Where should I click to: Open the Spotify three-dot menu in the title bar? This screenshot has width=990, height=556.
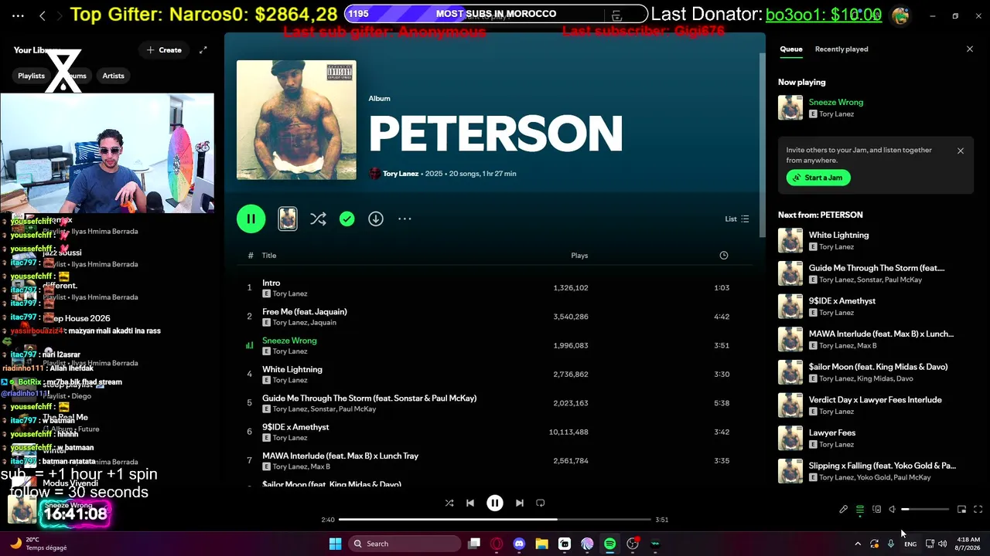(19, 15)
